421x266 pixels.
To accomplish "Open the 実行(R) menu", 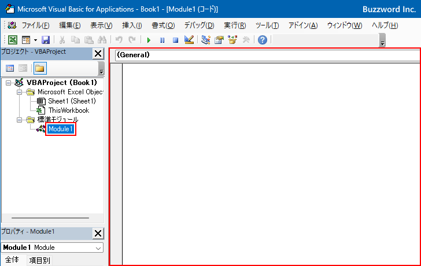I will [235, 25].
